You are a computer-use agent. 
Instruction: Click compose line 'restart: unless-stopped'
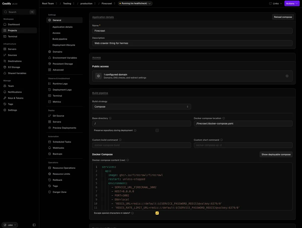127,179
